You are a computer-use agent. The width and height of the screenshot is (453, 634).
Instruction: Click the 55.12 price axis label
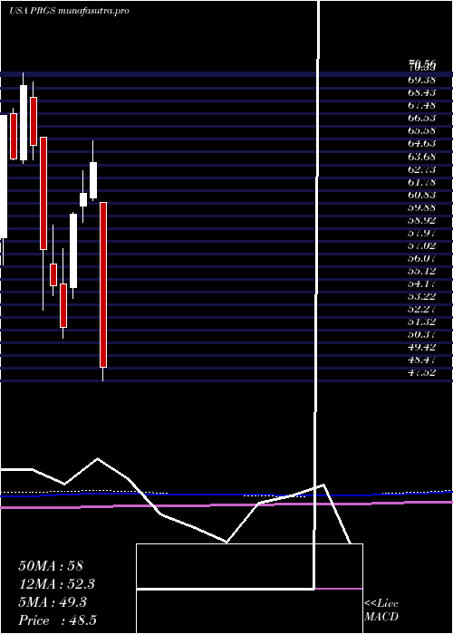pos(421,272)
